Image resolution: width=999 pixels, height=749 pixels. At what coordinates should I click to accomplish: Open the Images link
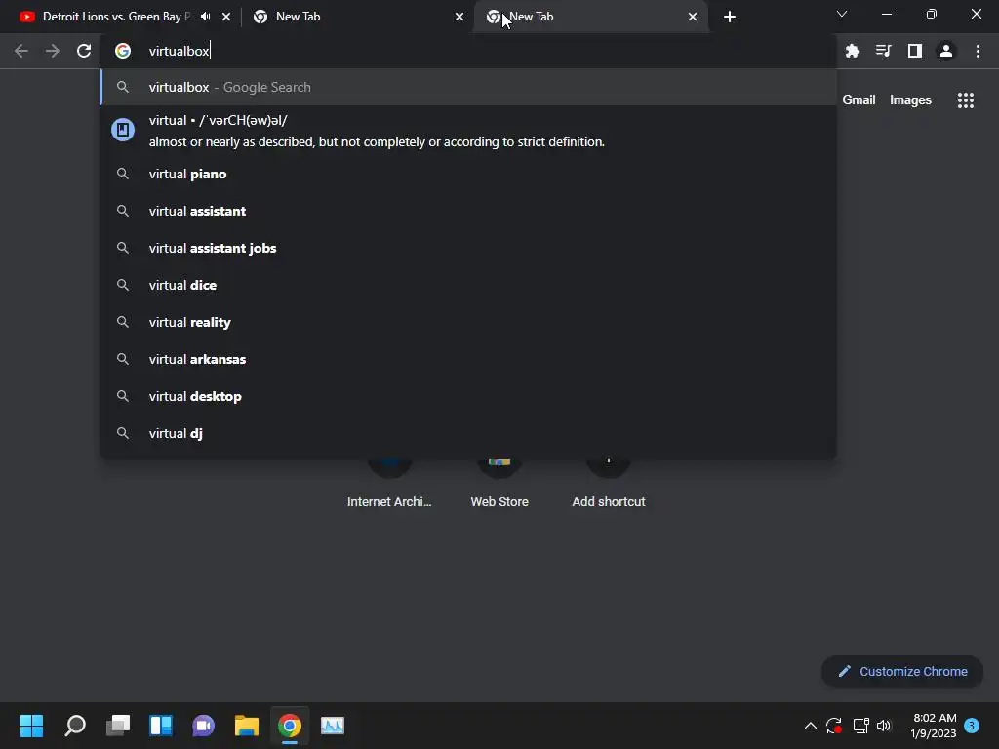(x=910, y=100)
